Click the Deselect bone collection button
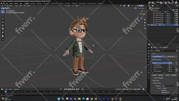 tap(174, 75)
